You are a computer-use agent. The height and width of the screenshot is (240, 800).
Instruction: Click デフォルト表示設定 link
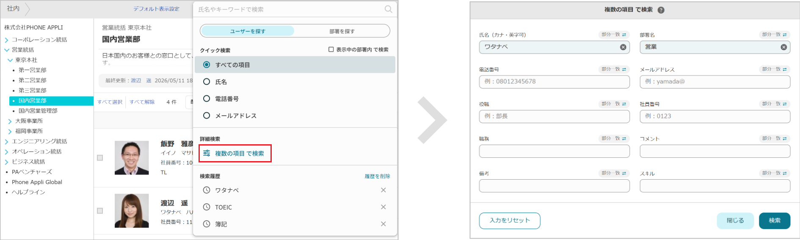[x=156, y=9]
